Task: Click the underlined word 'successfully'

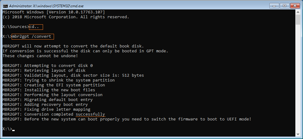Action: pyautogui.click(x=90, y=114)
